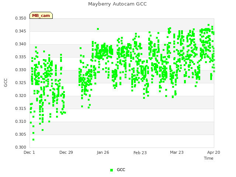
Task: Click the GCC legend label text
Action: [x=121, y=170]
